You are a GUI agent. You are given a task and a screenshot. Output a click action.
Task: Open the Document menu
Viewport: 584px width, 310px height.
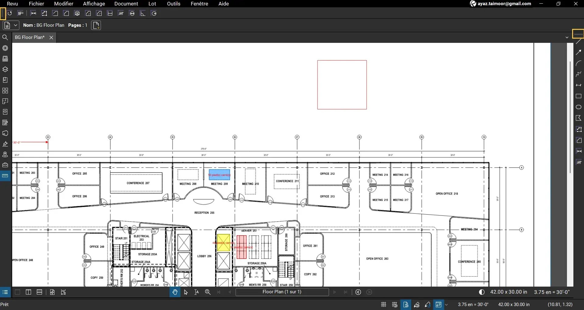[x=126, y=4]
